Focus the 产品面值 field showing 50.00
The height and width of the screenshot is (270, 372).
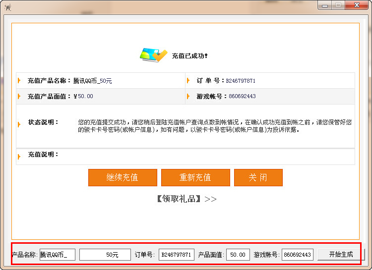click(238, 255)
